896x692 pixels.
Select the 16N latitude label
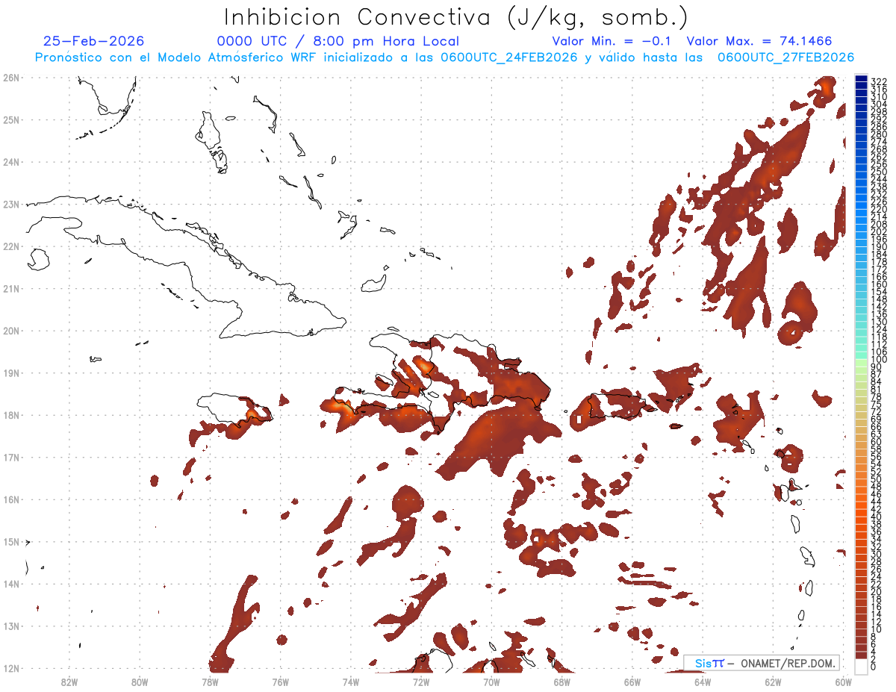(11, 499)
